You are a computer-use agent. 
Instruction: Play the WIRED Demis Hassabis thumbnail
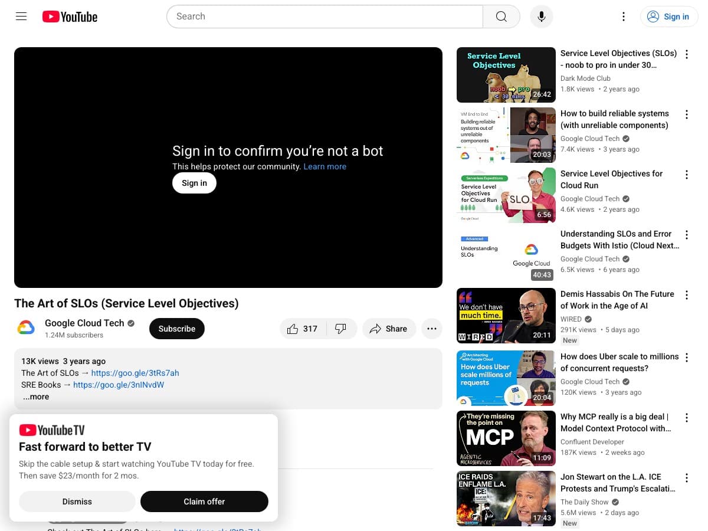click(x=506, y=316)
